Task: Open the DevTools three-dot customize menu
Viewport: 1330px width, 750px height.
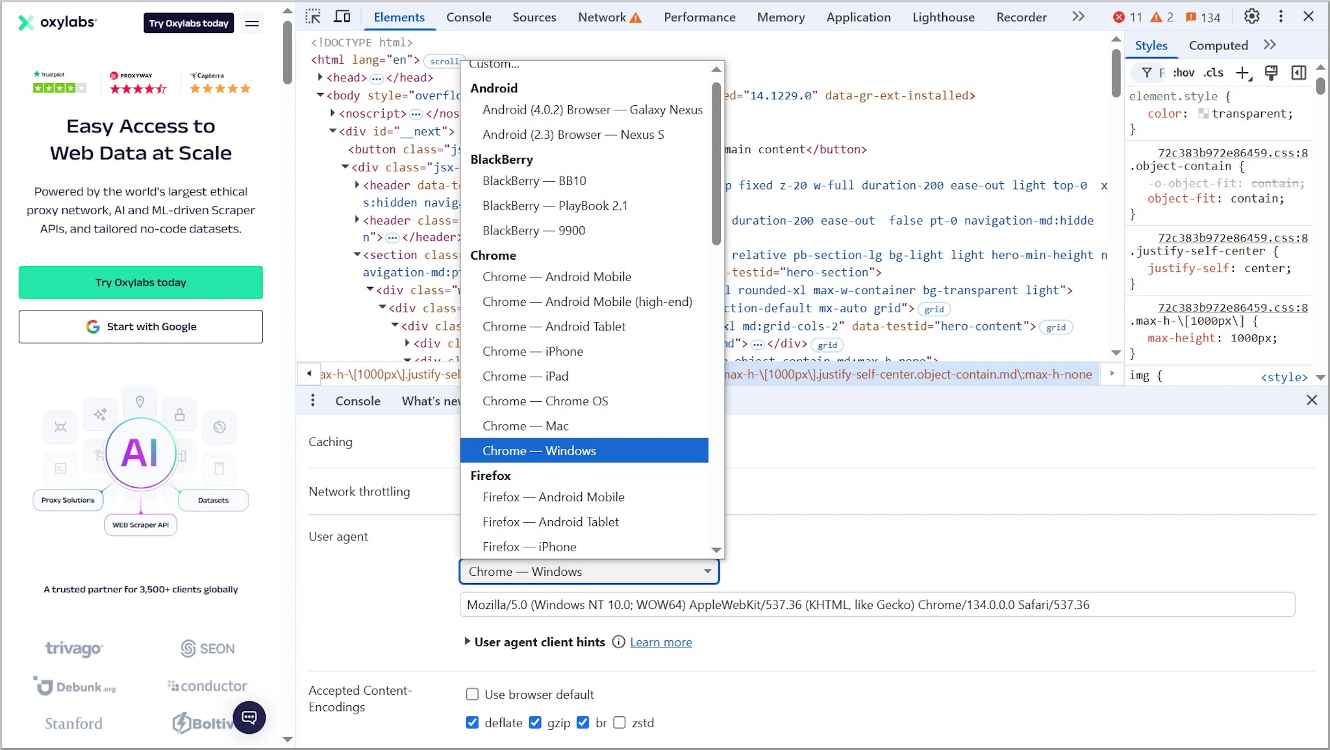Action: pyautogui.click(x=1281, y=17)
